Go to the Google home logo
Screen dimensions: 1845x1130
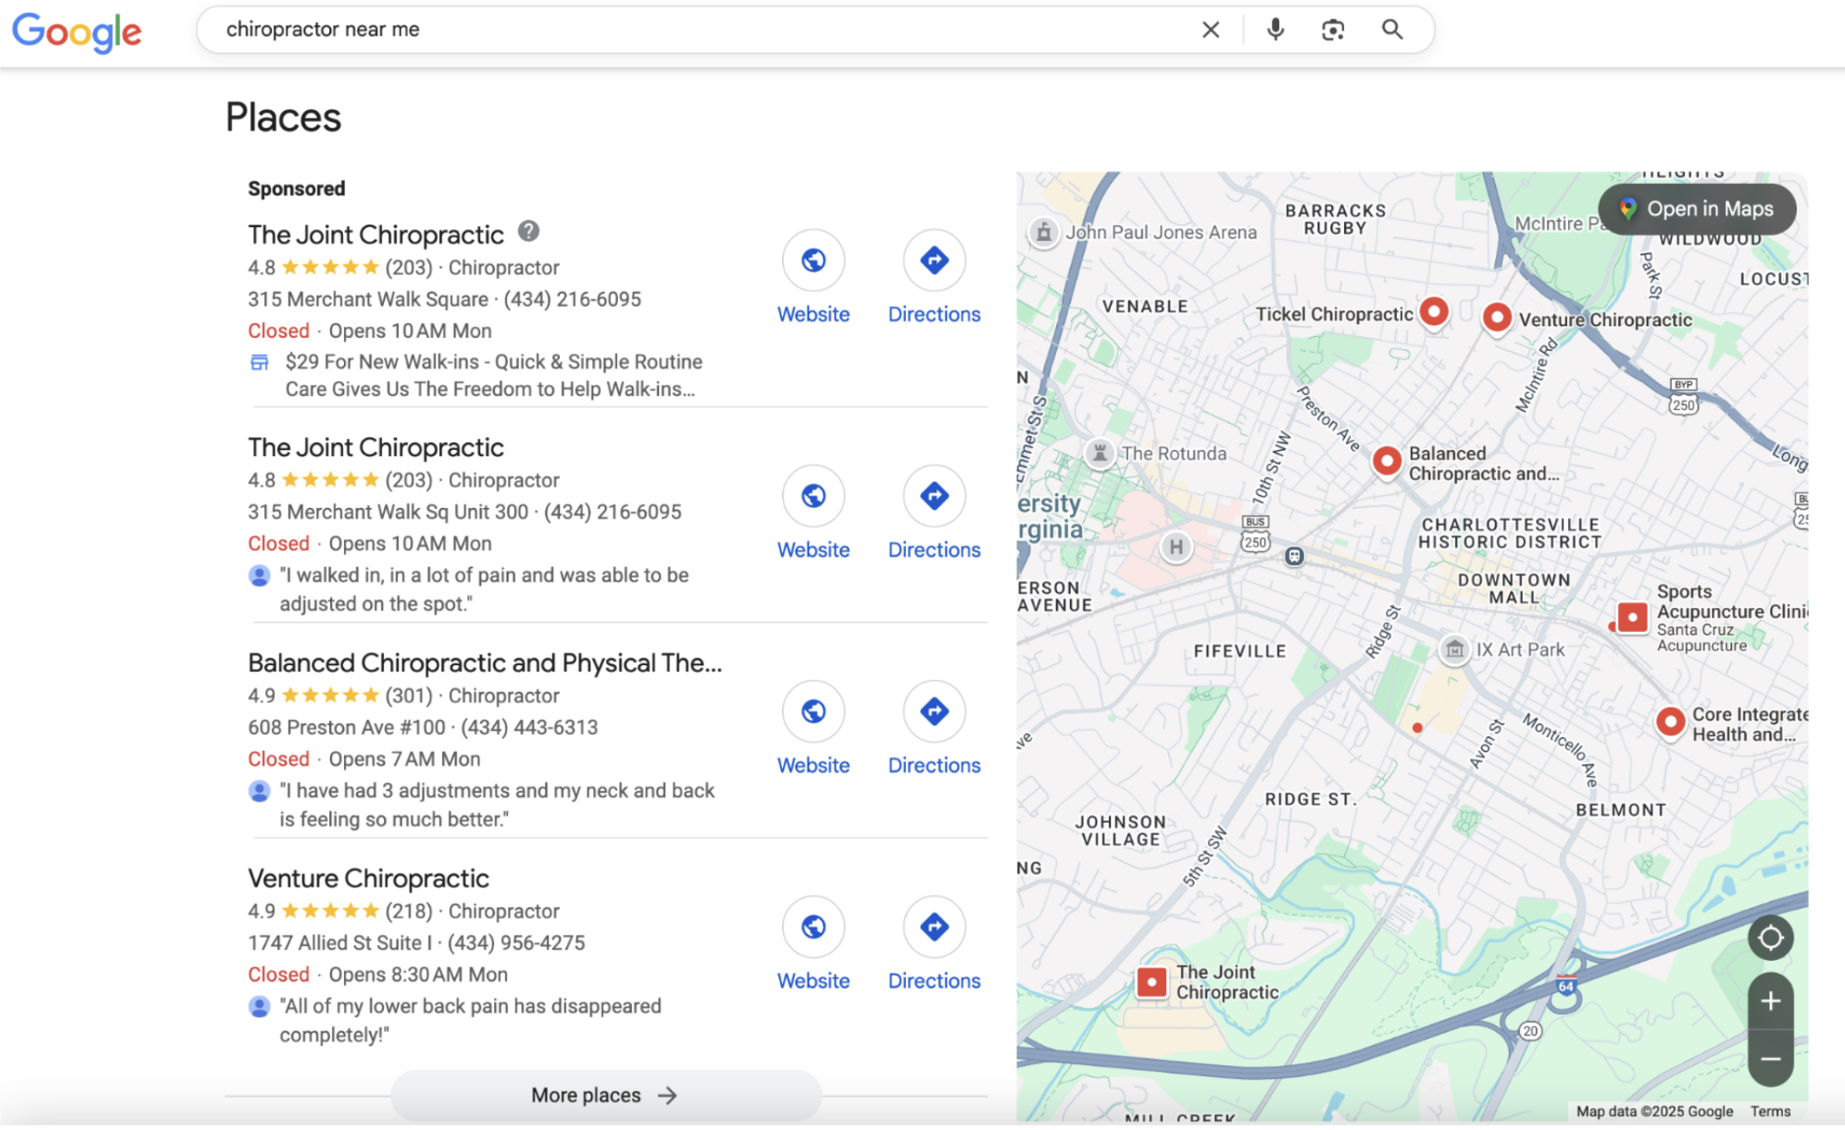click(77, 31)
